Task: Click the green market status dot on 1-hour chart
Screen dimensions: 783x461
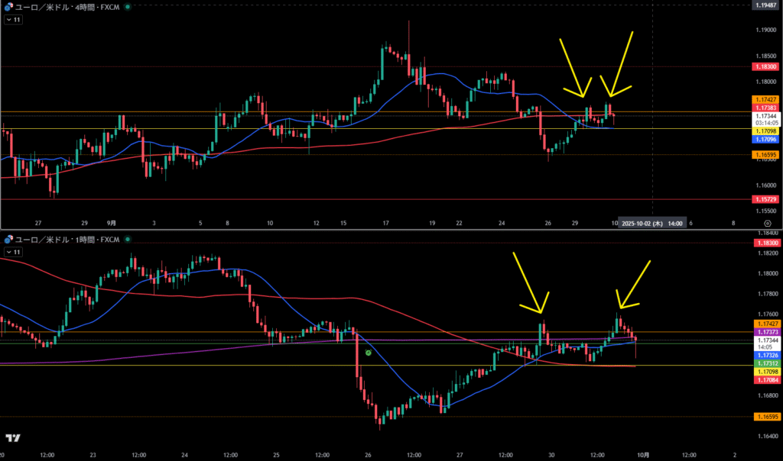Action: click(x=126, y=239)
